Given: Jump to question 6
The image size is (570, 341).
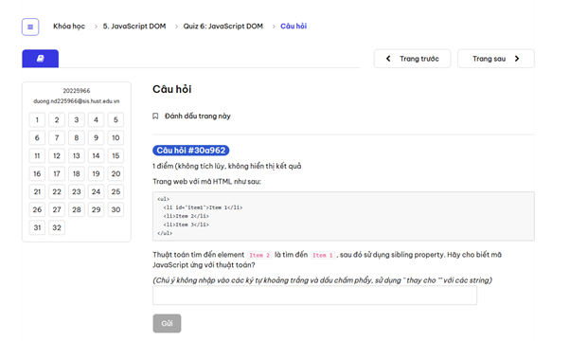Looking at the screenshot, I should [x=37, y=137].
